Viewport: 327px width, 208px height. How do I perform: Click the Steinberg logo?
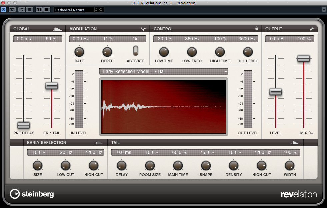pos(32,194)
